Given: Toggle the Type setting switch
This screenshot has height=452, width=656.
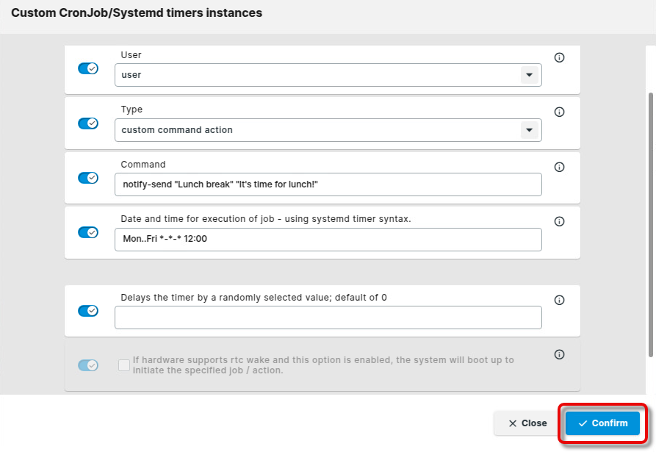Looking at the screenshot, I should coord(88,123).
